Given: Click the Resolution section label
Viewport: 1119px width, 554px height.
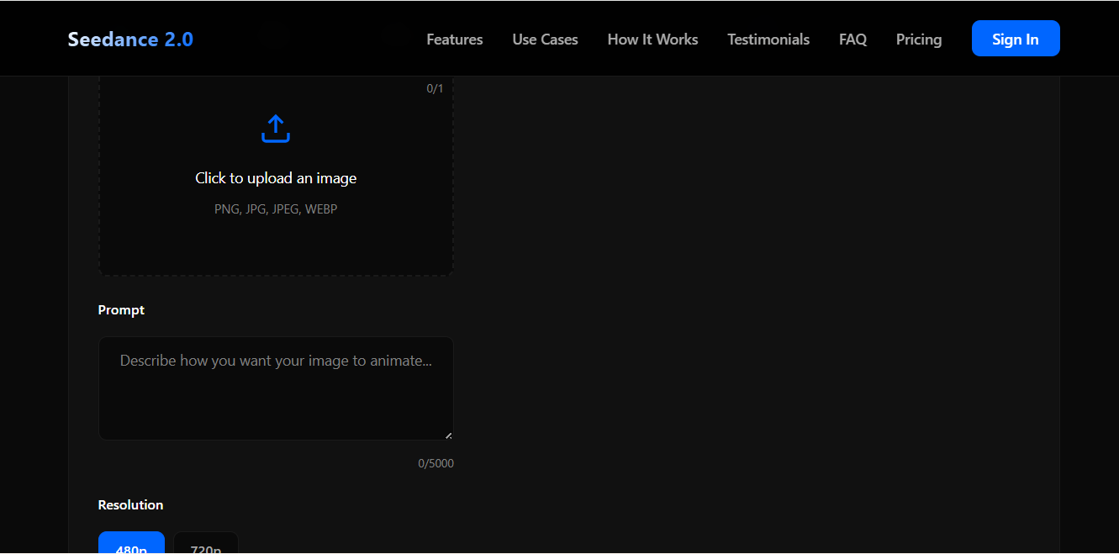Looking at the screenshot, I should coord(130,505).
